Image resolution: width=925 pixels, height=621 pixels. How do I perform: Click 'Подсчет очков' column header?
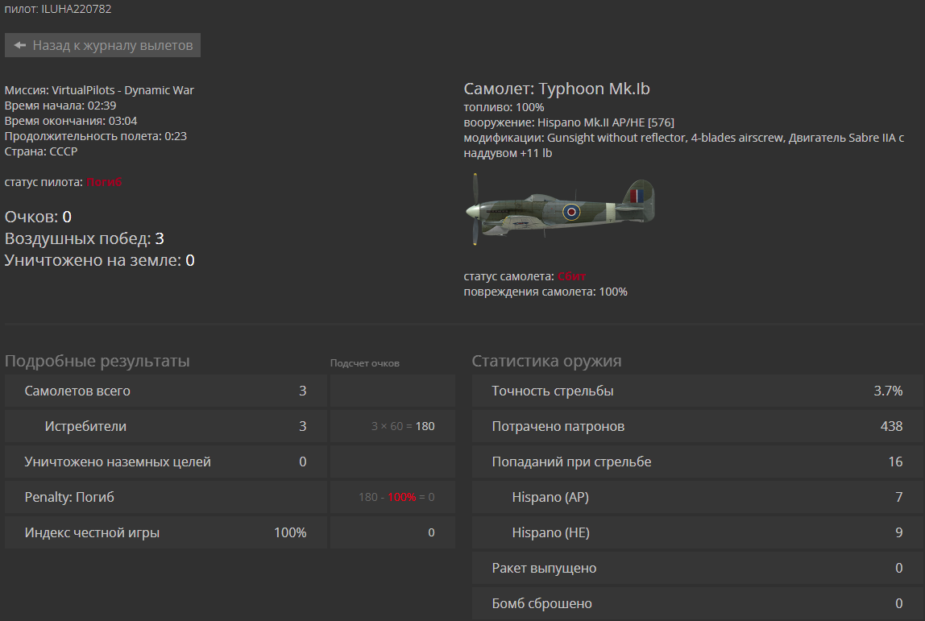pyautogui.click(x=364, y=363)
